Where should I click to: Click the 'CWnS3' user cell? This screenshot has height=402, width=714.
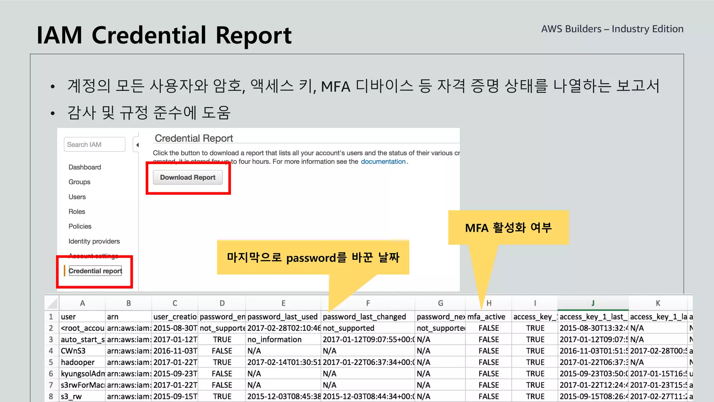coord(82,351)
